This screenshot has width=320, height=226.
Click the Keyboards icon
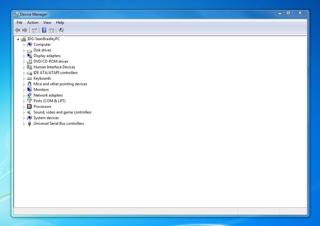30,78
